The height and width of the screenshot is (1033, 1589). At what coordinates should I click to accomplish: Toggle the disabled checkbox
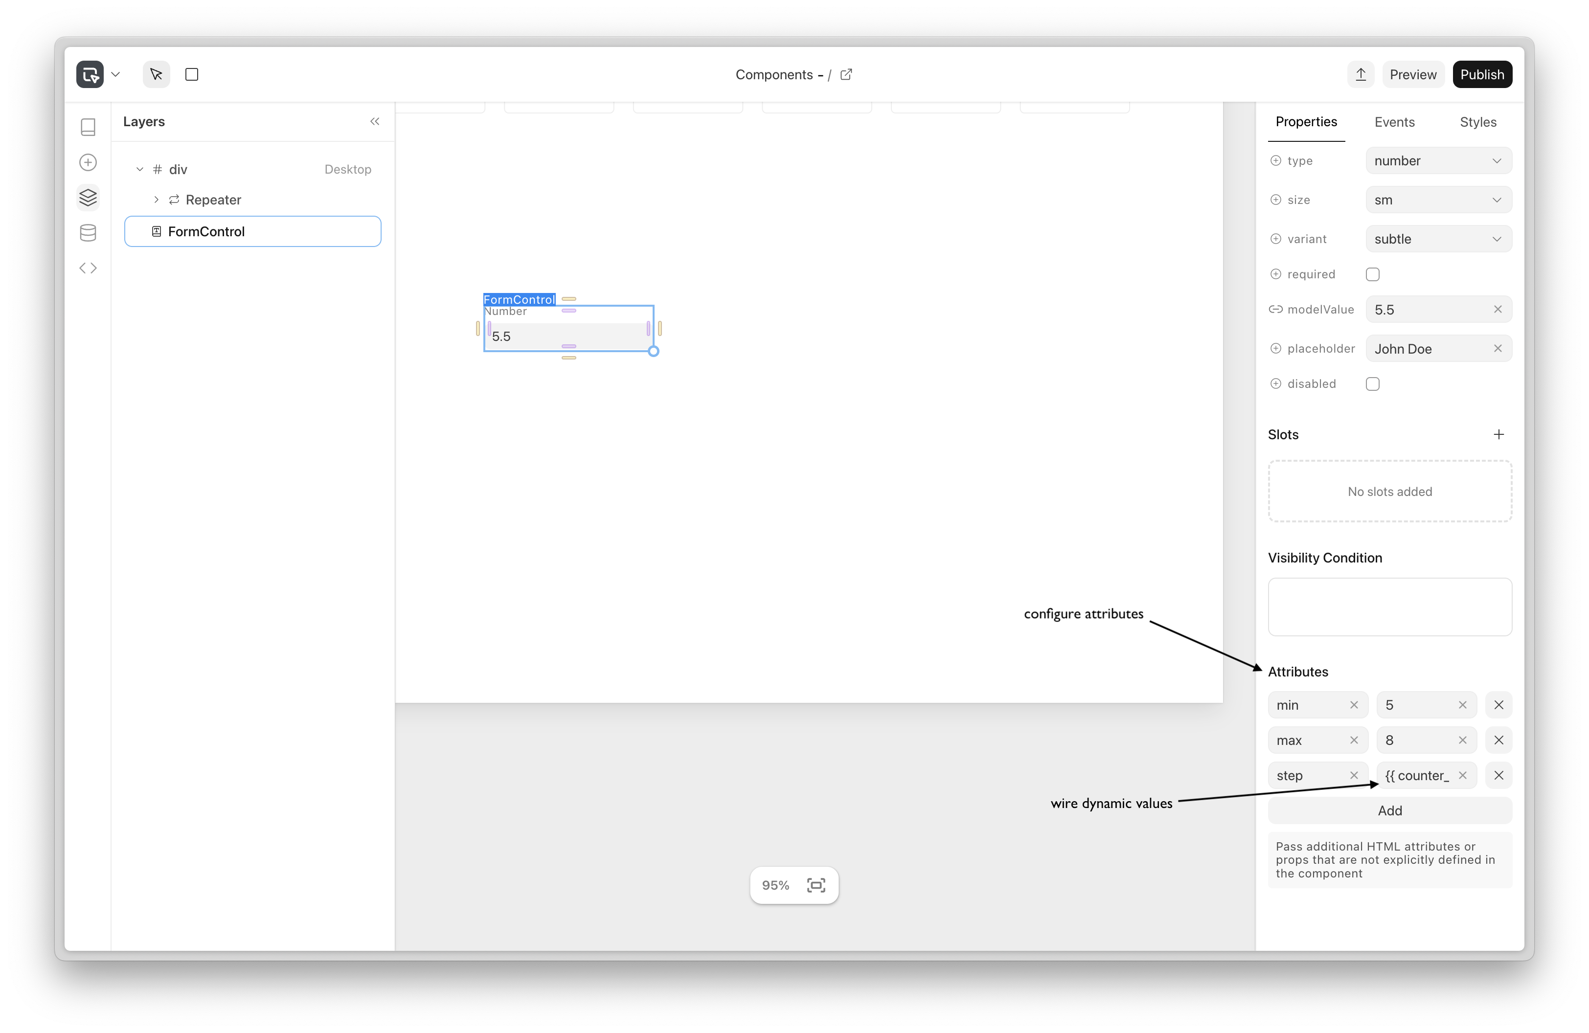pyautogui.click(x=1373, y=383)
